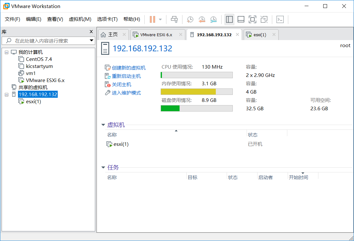This screenshot has height=241, width=354.
Task: Open the 选项卡(T) menu
Action: tap(107, 19)
